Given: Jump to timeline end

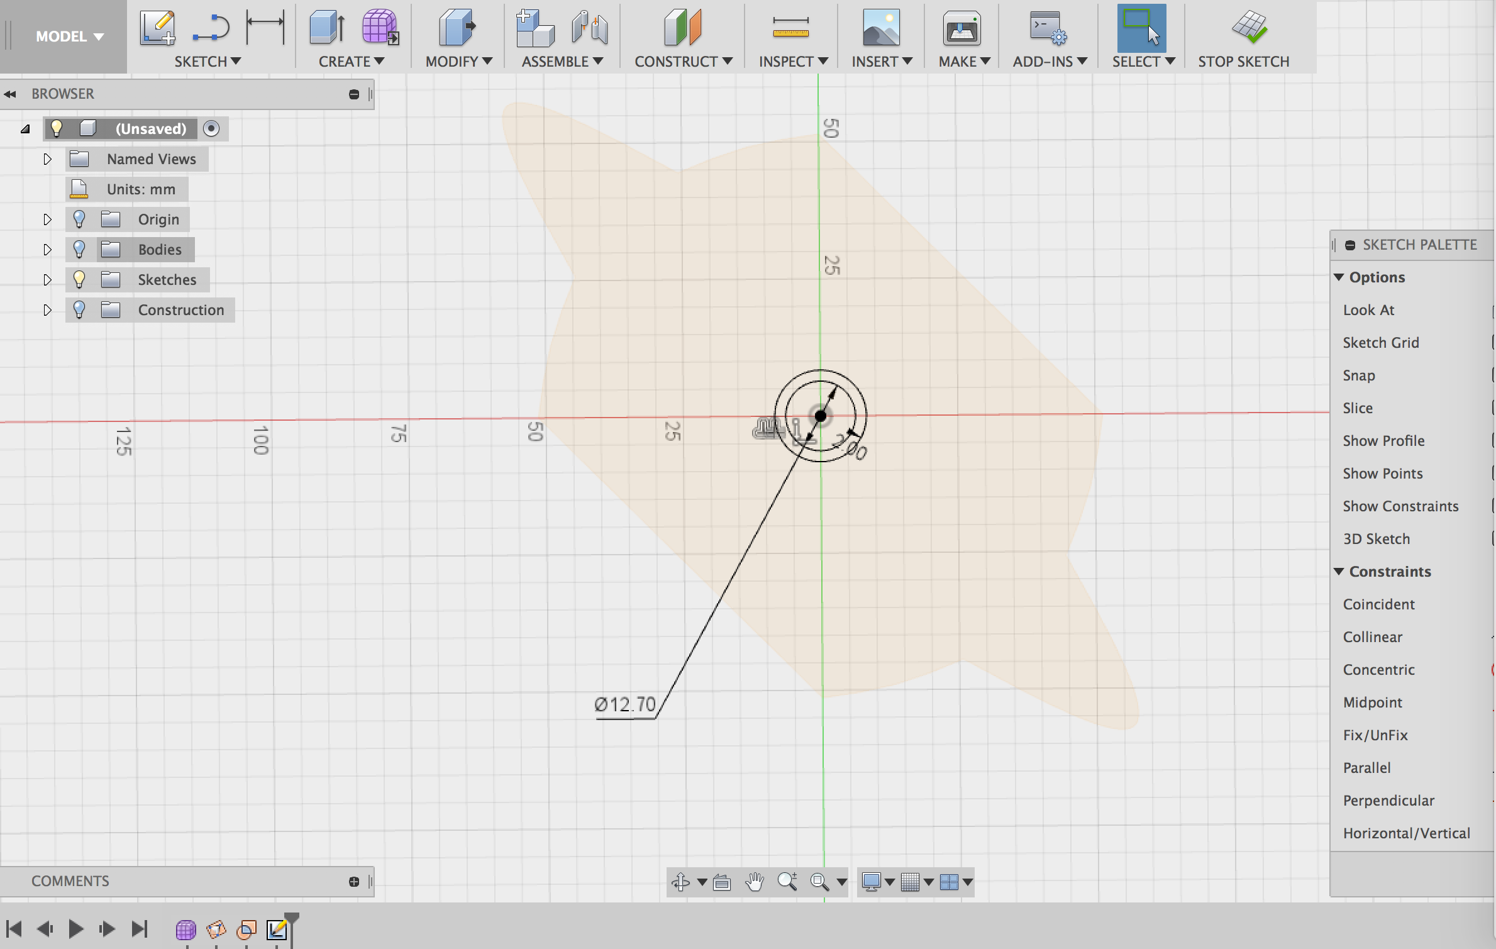Looking at the screenshot, I should (x=139, y=929).
